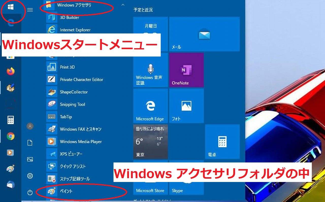Open Settings gear in Start

coord(30,176)
